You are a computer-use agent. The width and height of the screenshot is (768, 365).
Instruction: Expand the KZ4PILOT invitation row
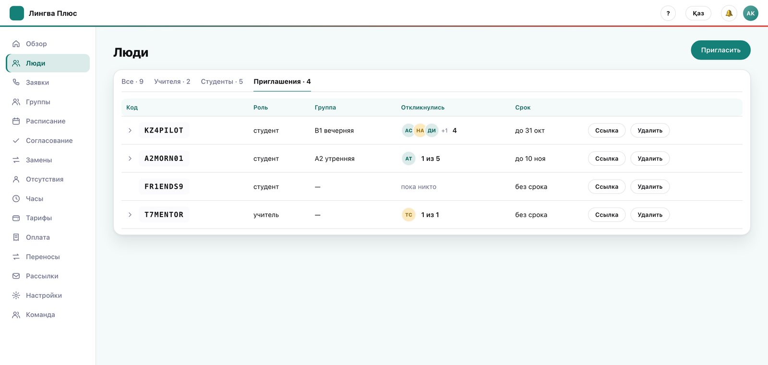tap(130, 131)
